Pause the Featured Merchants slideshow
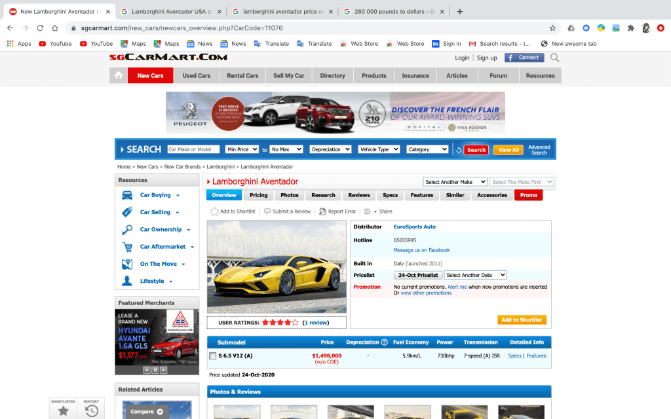This screenshot has width=671, height=419. pyautogui.click(x=155, y=370)
